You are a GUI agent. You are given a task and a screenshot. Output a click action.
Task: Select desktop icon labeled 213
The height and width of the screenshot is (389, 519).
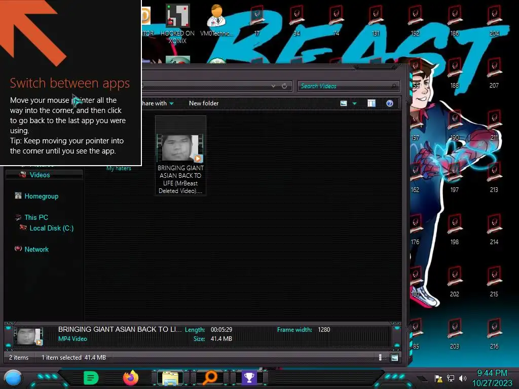[x=494, y=177]
